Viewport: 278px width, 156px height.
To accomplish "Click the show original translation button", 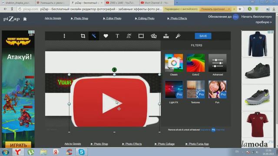I will 213,9.
